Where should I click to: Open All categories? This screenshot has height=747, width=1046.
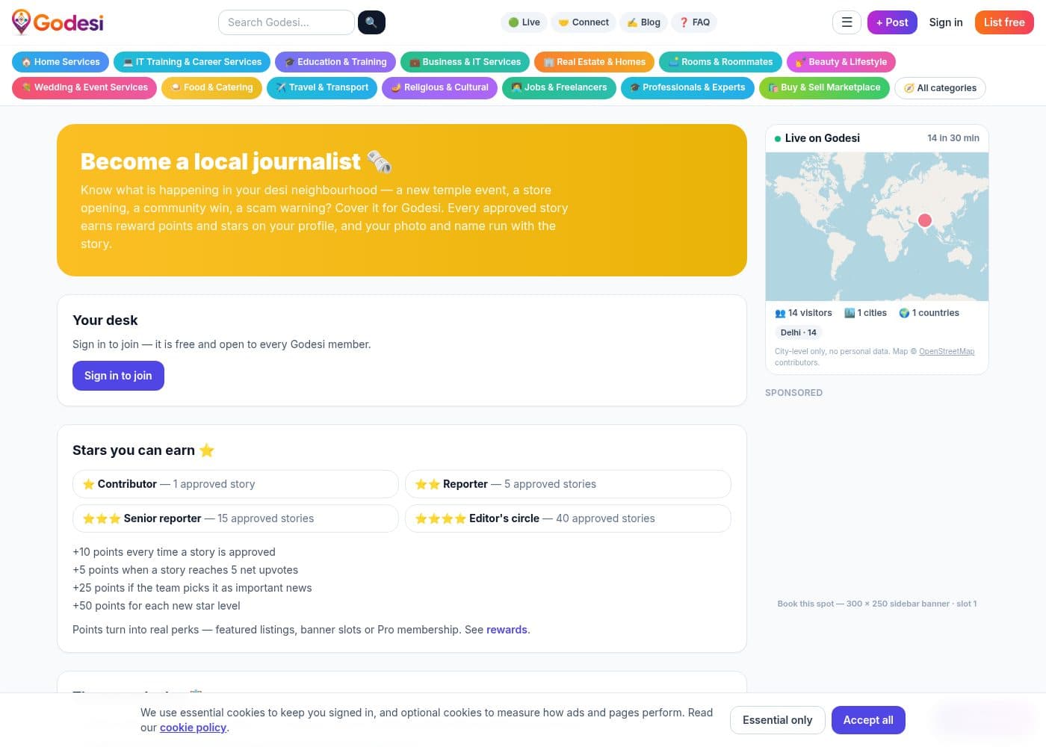[940, 88]
